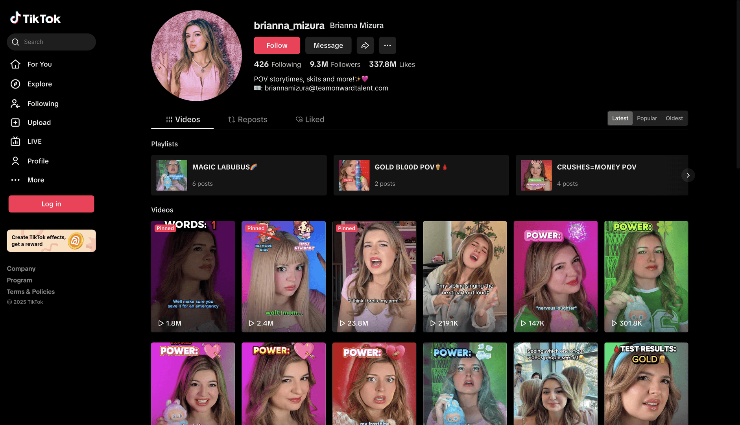Open the Liked tab
Viewport: 740px width, 425px height.
pyautogui.click(x=310, y=120)
